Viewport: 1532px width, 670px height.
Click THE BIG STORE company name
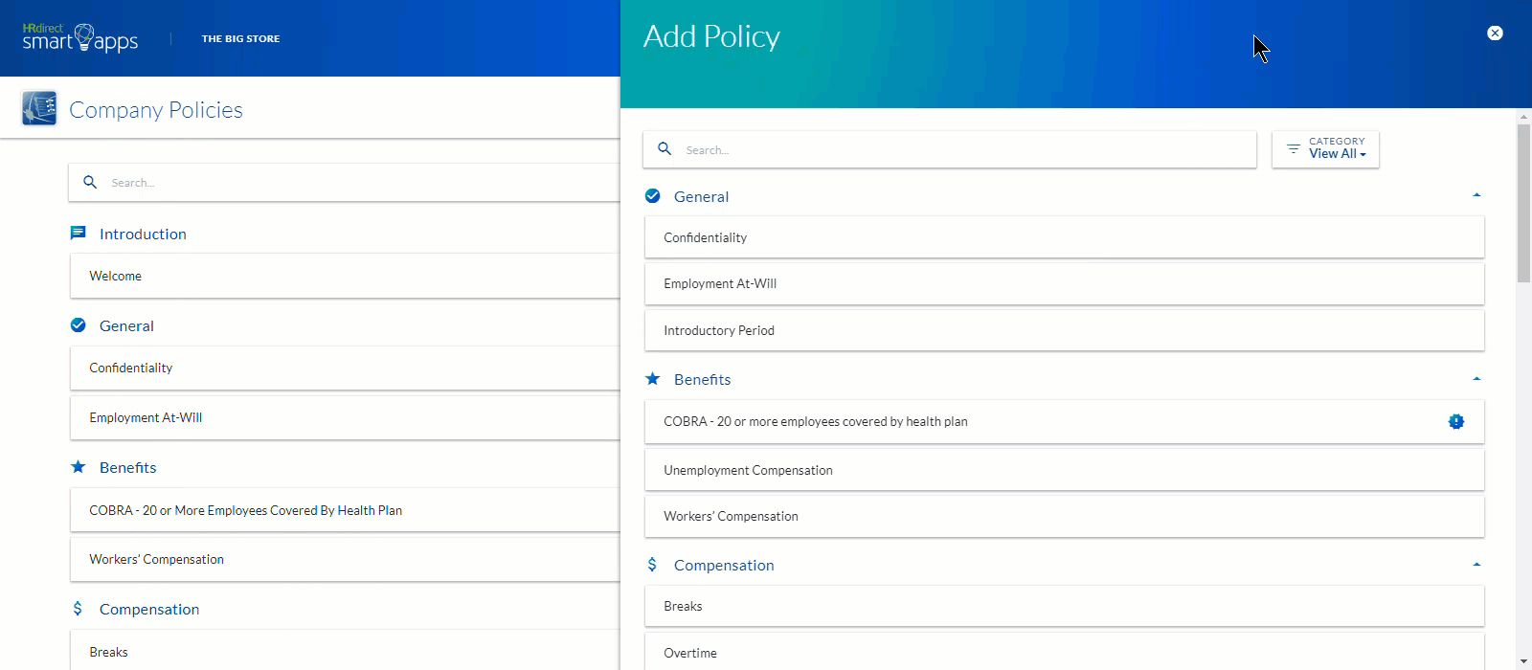coord(240,38)
